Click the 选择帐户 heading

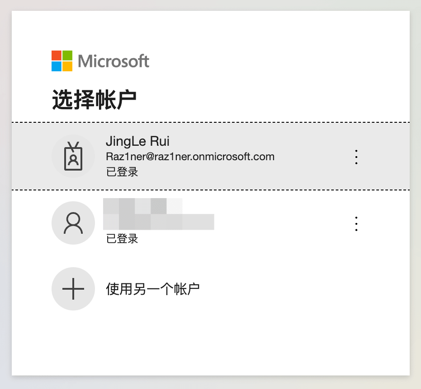(x=94, y=100)
